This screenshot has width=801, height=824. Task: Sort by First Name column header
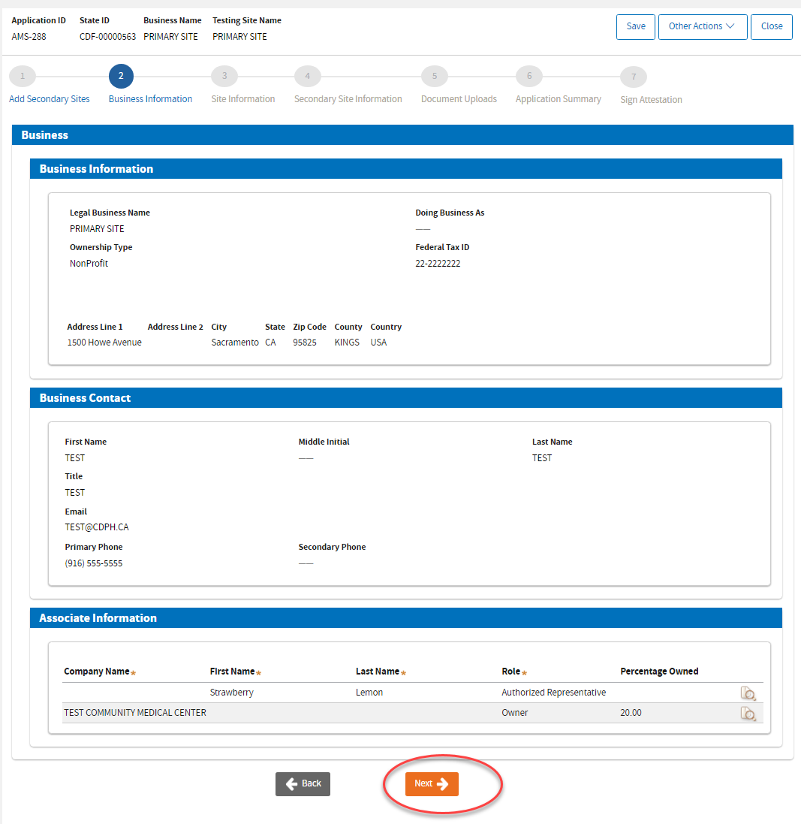[233, 672]
